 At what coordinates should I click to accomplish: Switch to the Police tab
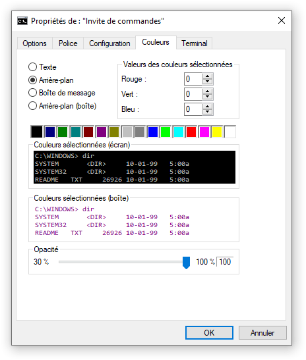point(68,43)
